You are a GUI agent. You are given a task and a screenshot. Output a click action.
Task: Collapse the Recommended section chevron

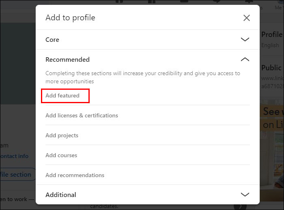click(x=245, y=59)
